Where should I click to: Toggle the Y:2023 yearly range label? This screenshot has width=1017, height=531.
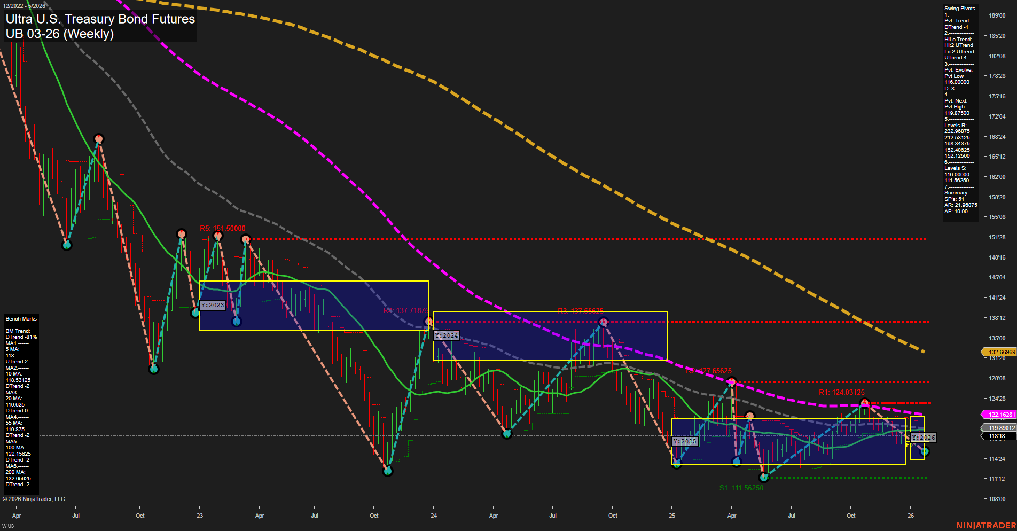point(212,306)
